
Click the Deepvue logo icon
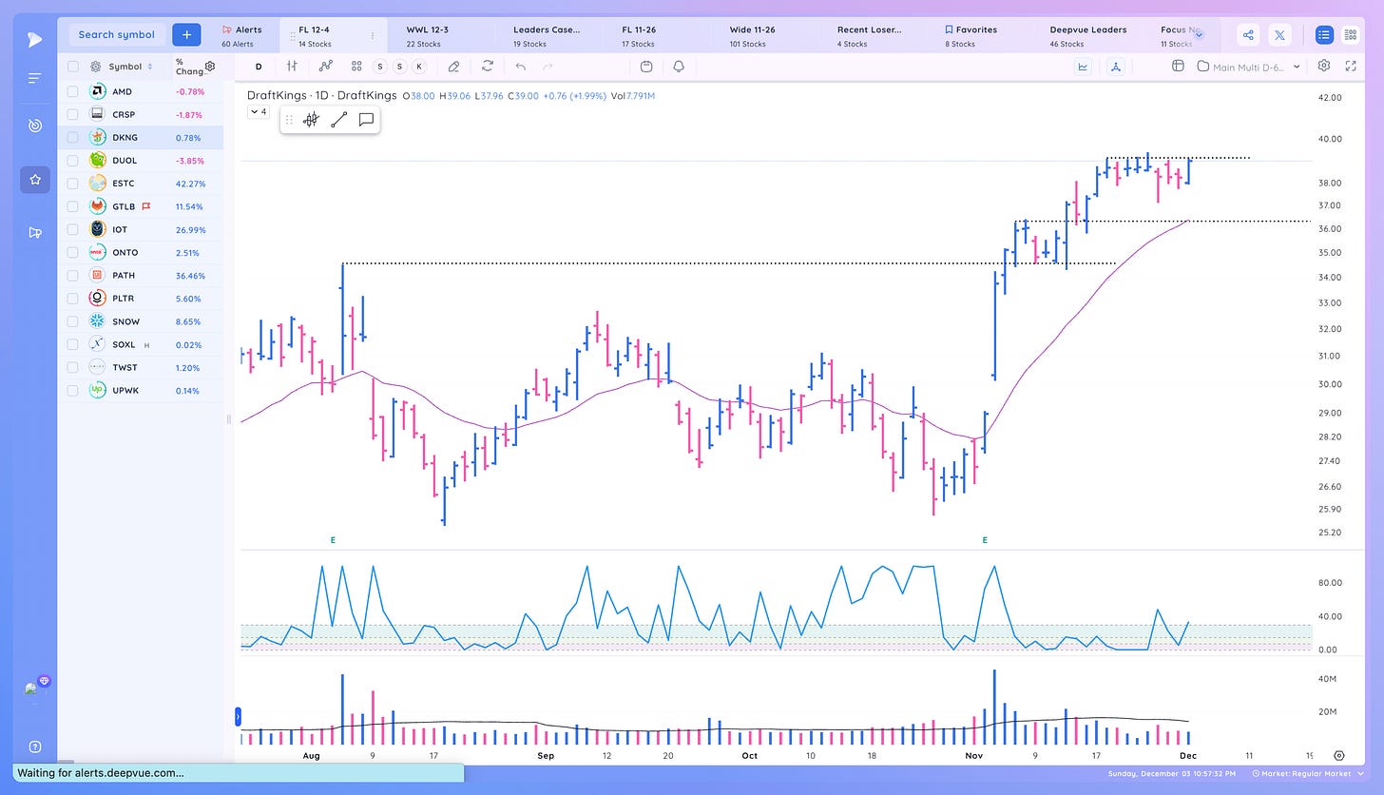[34, 39]
